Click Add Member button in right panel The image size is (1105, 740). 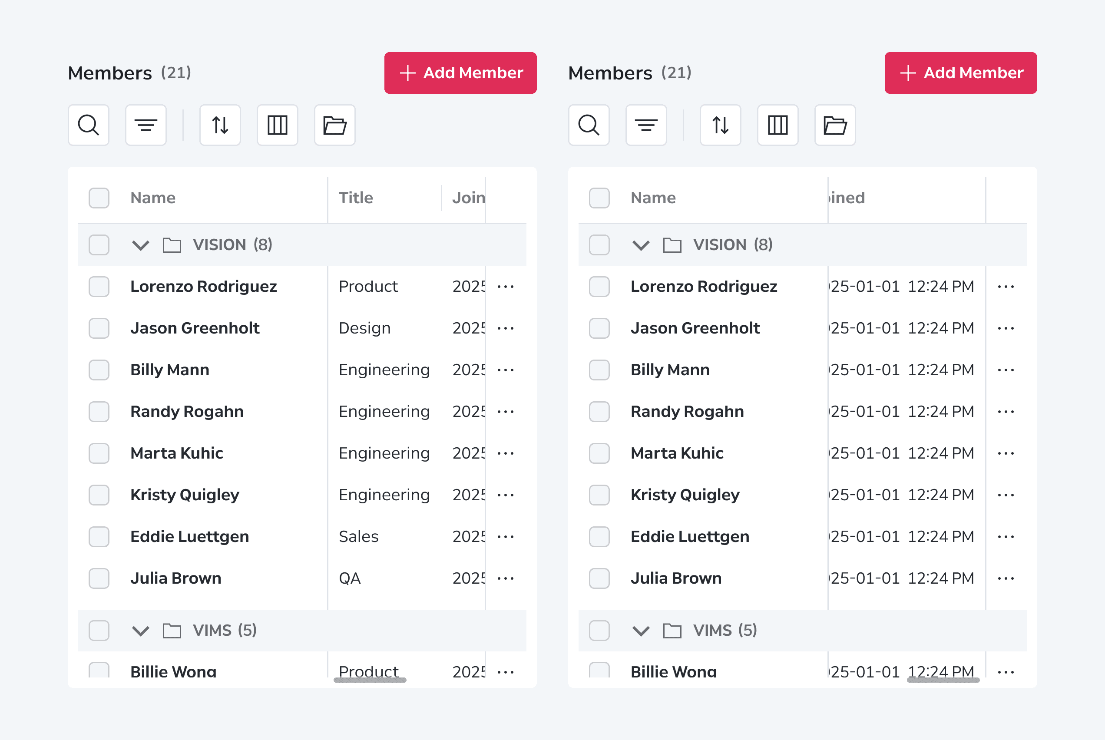[x=960, y=73]
